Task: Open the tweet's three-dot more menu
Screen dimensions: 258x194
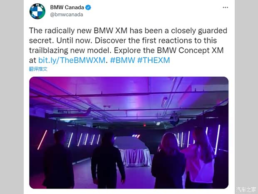Action: [x=225, y=8]
